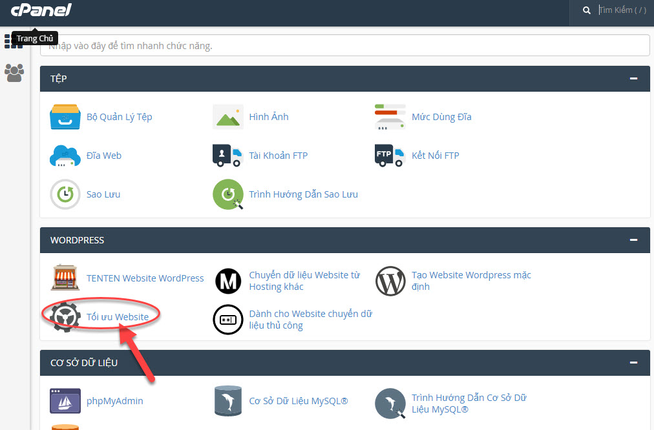654x430 pixels.
Task: Open the TENTEN Website WordPress link
Action: click(x=145, y=278)
